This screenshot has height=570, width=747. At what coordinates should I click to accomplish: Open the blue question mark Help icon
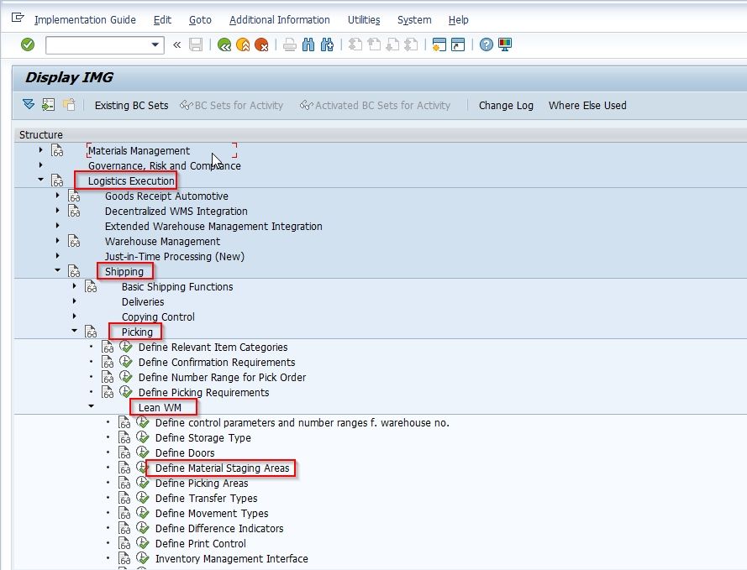486,44
